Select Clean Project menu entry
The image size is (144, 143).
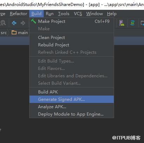71,38
